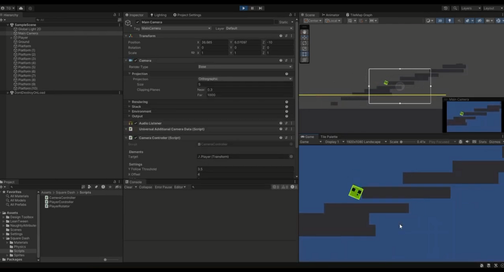The image size is (504, 272).
Task: Select the Player object in Hierarchy
Action: point(23,38)
